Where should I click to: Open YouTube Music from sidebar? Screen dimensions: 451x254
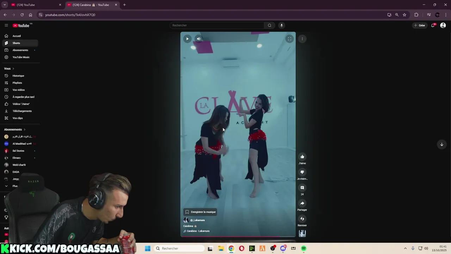[20, 57]
